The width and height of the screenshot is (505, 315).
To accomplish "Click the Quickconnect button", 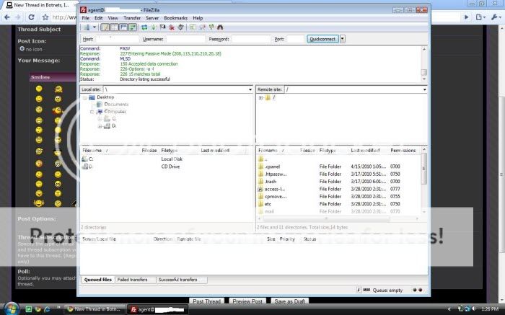I will pos(322,39).
